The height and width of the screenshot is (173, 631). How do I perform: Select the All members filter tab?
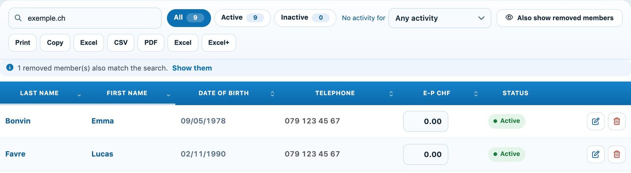[189, 18]
